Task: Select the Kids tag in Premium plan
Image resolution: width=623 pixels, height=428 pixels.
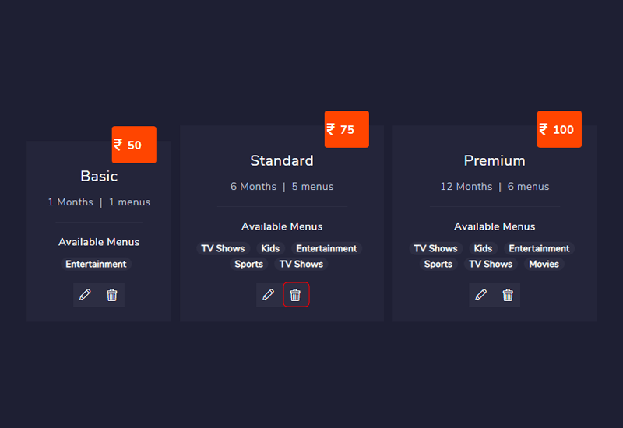Action: [483, 249]
